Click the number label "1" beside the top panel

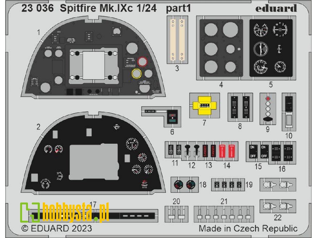[39, 32]
